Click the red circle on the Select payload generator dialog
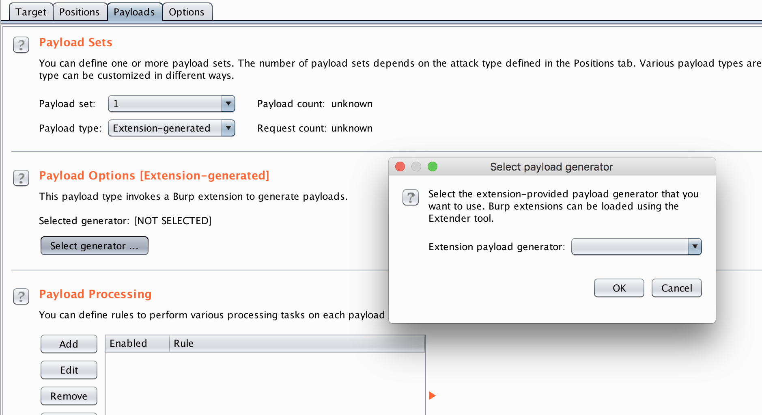 [x=400, y=166]
